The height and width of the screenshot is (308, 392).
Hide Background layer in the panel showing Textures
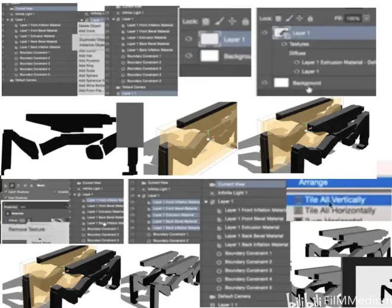click(264, 83)
